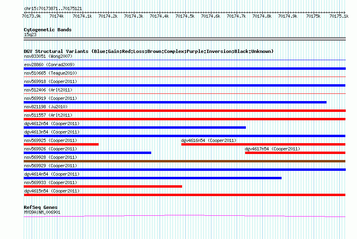Click the chr15:70173871..70175121 coordinate label
This screenshot has width=357, height=239.
click(53, 9)
